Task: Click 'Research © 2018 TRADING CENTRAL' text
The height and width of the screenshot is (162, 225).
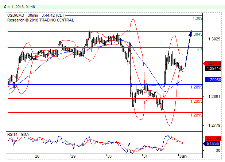Action: (40, 20)
